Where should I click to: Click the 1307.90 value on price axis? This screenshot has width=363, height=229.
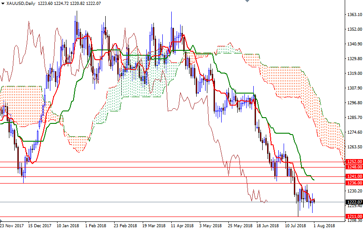pos(354,88)
